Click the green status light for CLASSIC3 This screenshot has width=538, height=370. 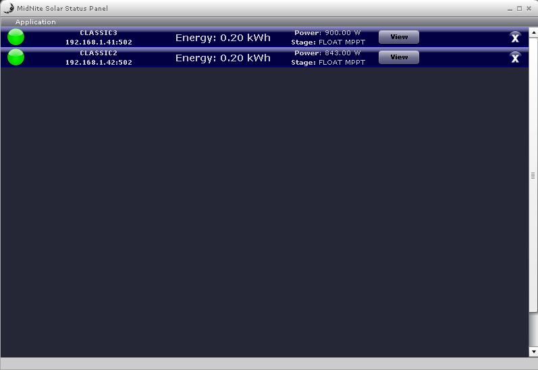16,37
